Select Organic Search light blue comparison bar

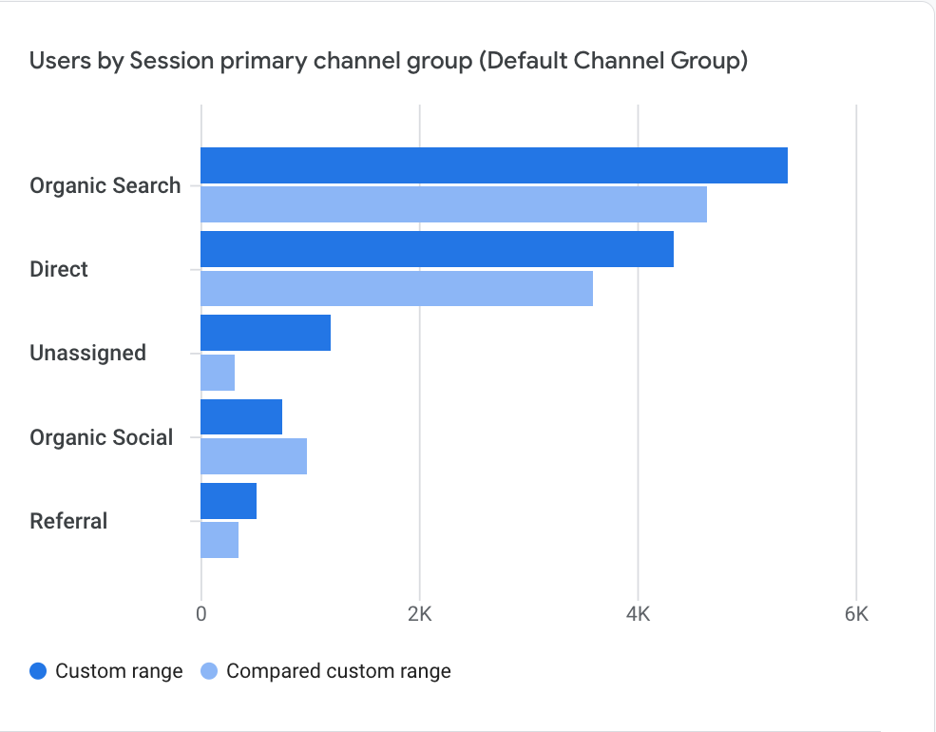(453, 204)
